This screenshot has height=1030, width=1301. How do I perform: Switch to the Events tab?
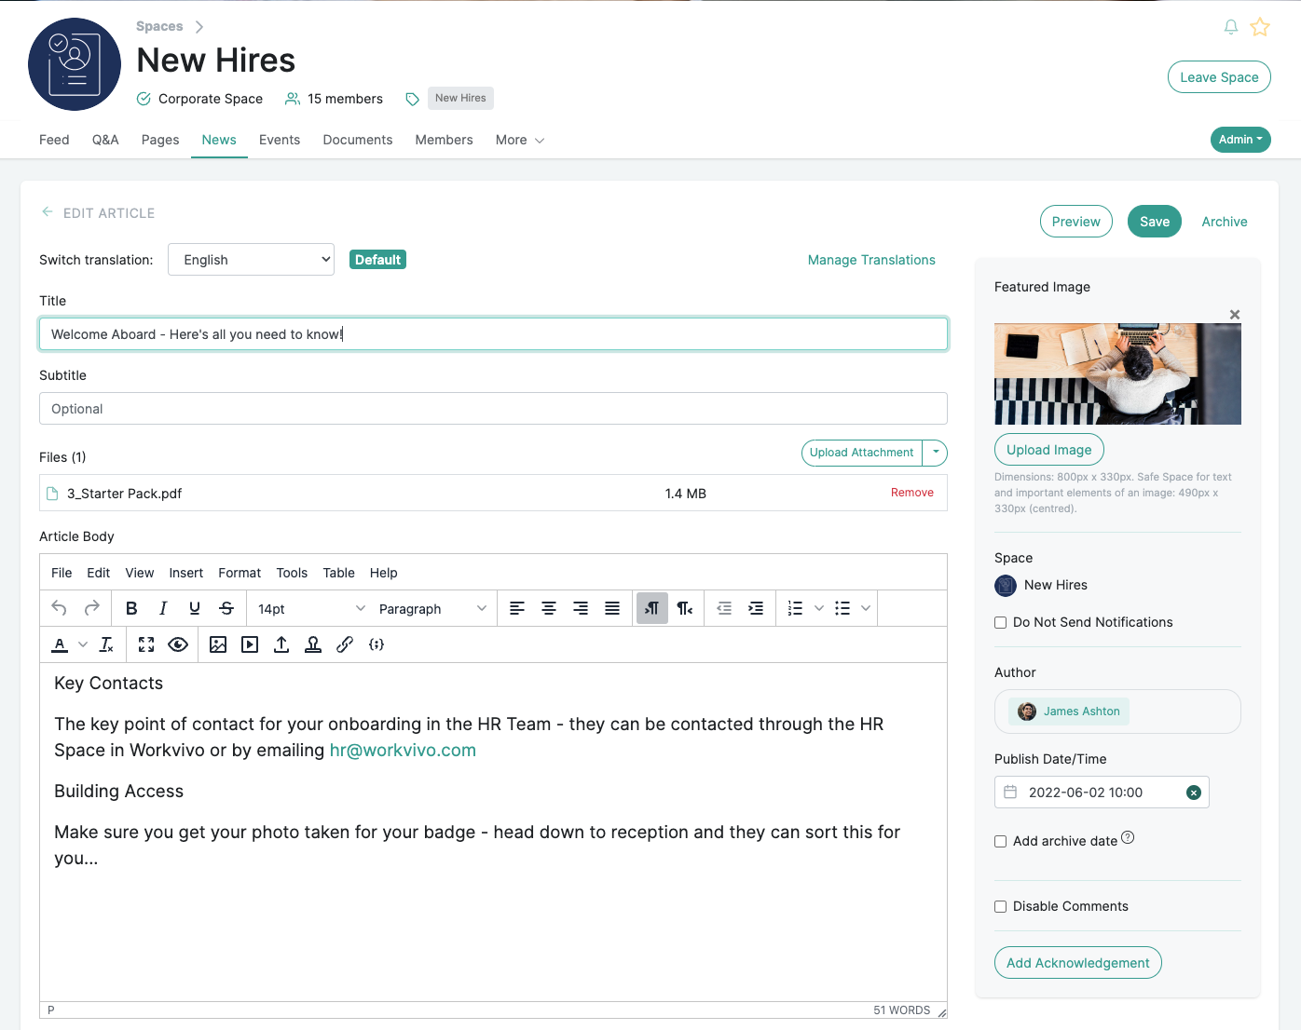(280, 140)
